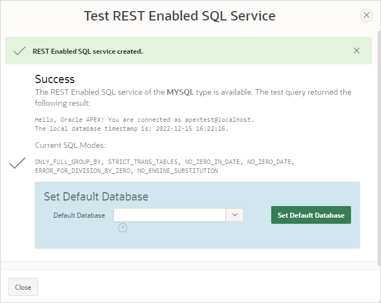Expand the Default Database dropdown arrow
This screenshot has width=381, height=303.
click(x=235, y=215)
